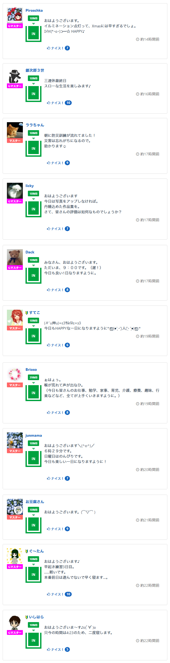The image size is (170, 663).
Task: Click the clock icon on Dack's post
Action: pos(138,281)
